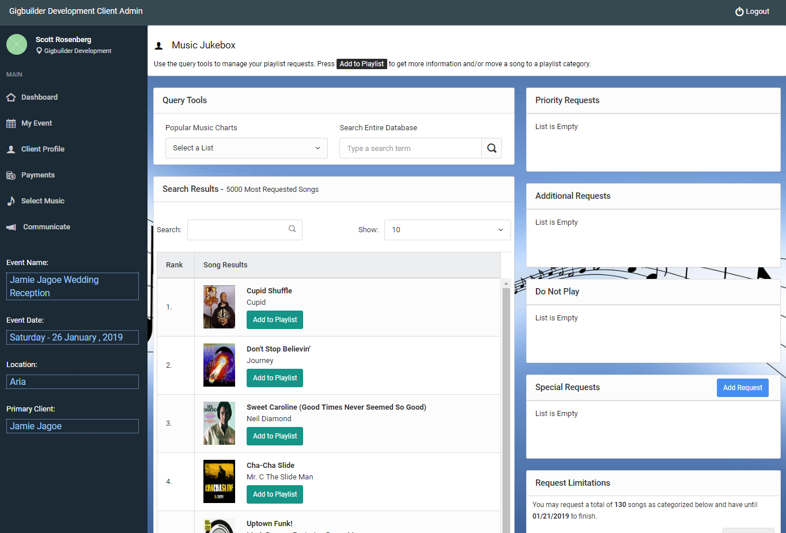
Task: Add Sweet Caroline to playlist
Action: coord(275,436)
